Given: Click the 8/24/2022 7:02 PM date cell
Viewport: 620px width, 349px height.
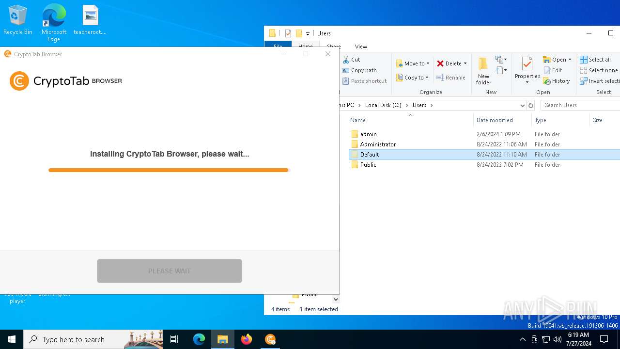Looking at the screenshot, I should point(500,165).
